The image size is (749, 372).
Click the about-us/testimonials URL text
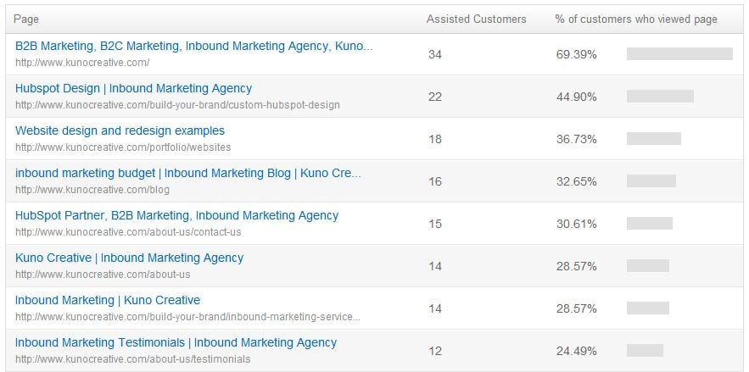click(132, 359)
